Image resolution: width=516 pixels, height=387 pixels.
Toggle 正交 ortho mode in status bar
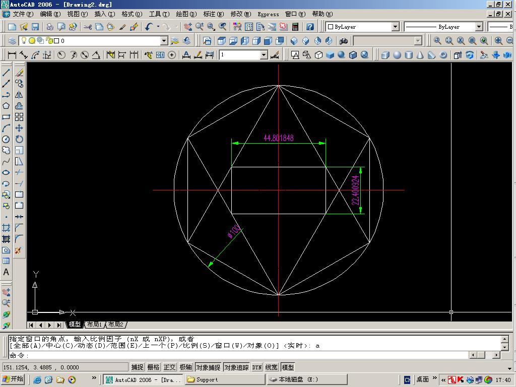[x=169, y=367]
